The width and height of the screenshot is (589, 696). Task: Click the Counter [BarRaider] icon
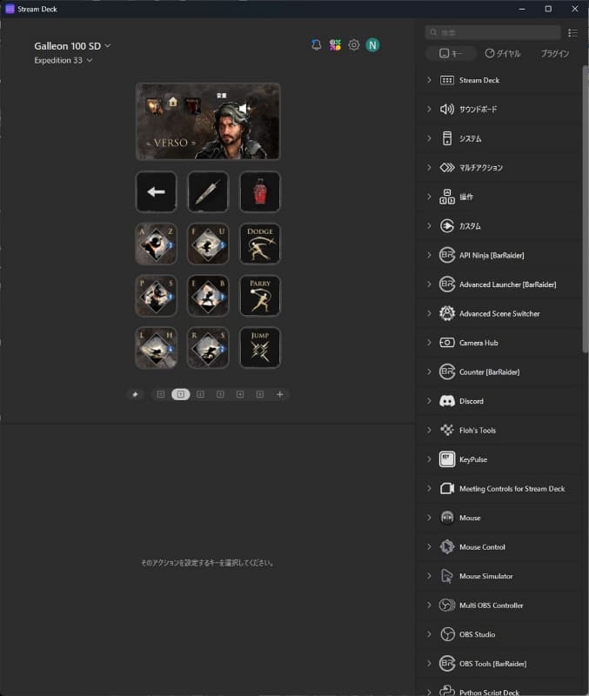click(x=447, y=372)
